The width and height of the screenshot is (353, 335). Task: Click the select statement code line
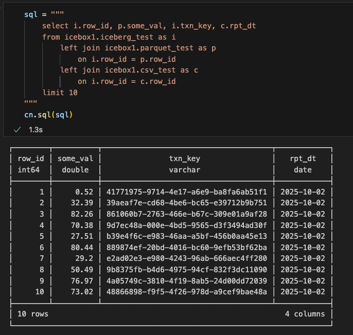(149, 26)
